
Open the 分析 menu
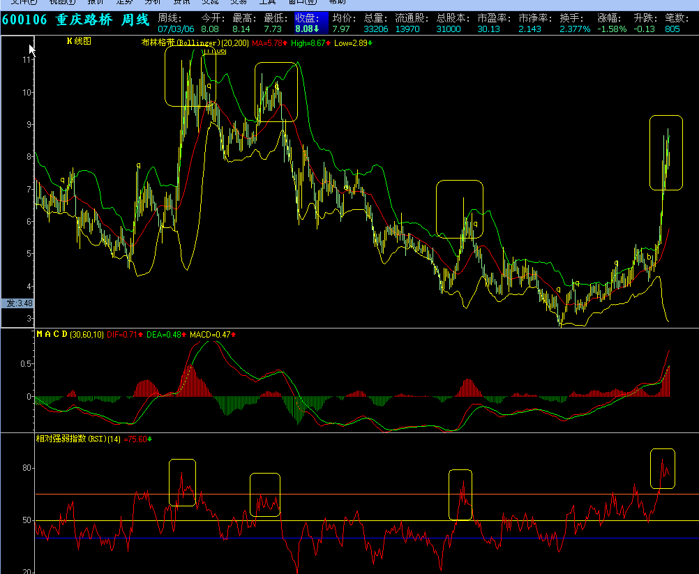coord(153,2)
